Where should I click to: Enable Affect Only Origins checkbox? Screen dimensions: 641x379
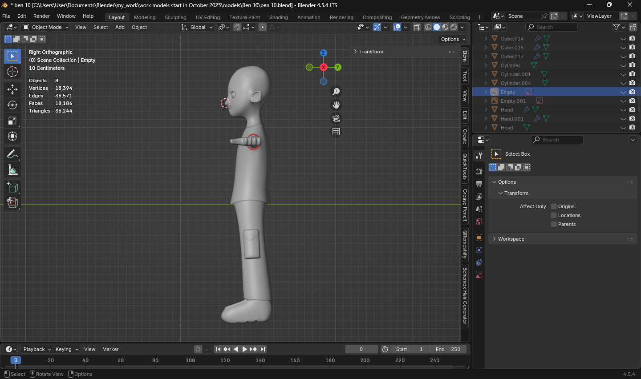554,206
